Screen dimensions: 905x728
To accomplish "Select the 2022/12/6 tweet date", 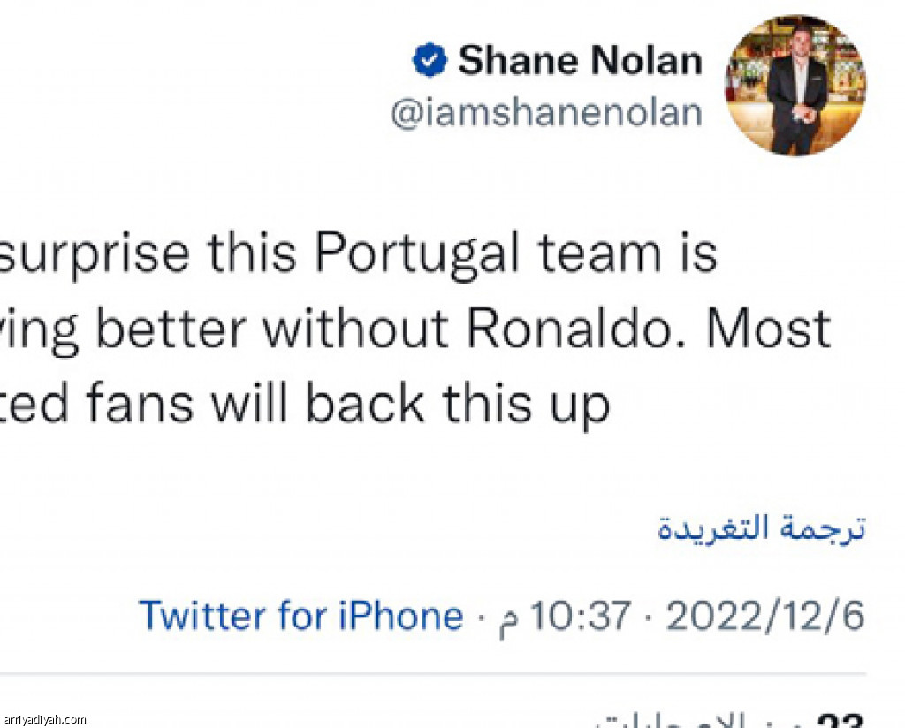I will [x=764, y=616].
